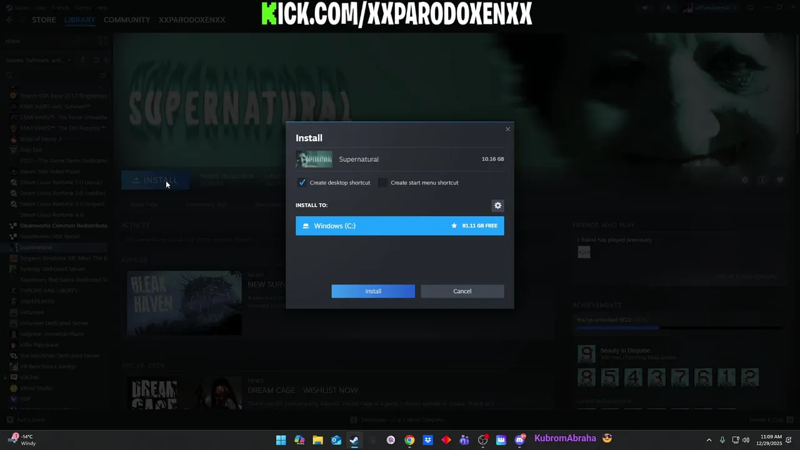The width and height of the screenshot is (800, 450).
Task: Open File Explorer from taskbar
Action: [x=317, y=440]
